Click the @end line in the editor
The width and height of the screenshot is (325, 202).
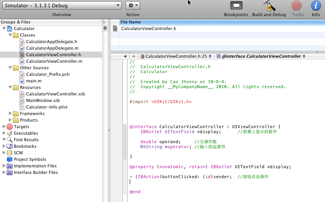point(135,192)
